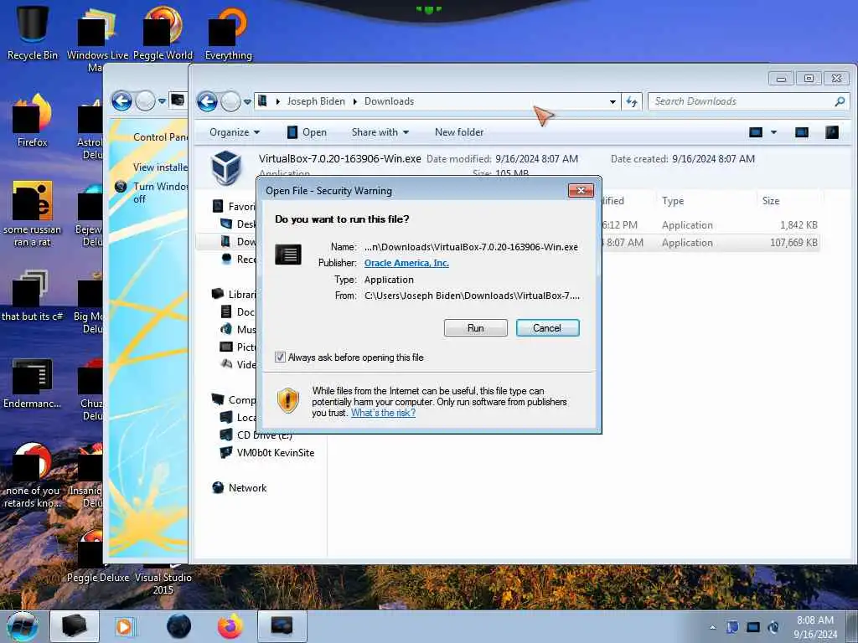Click the VirtualBox cube icon in details pane
The height and width of the screenshot is (643, 858).
226,167
